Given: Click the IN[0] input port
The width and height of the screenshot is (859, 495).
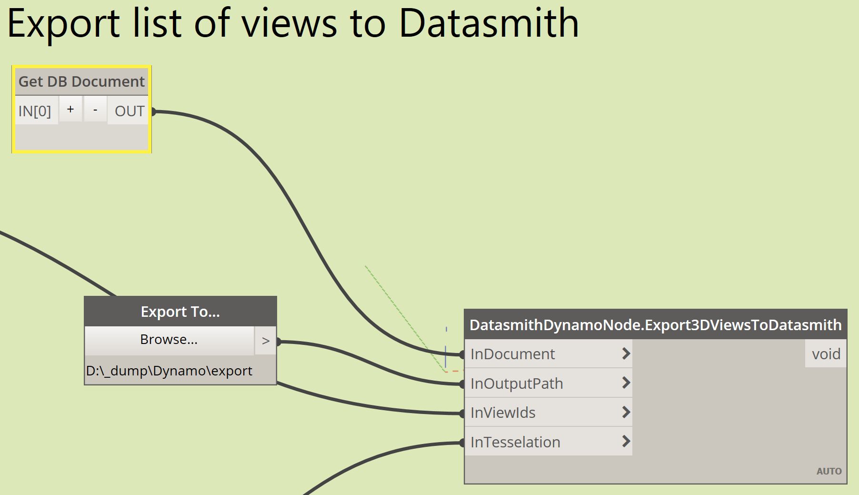Looking at the screenshot, I should coord(36,111).
